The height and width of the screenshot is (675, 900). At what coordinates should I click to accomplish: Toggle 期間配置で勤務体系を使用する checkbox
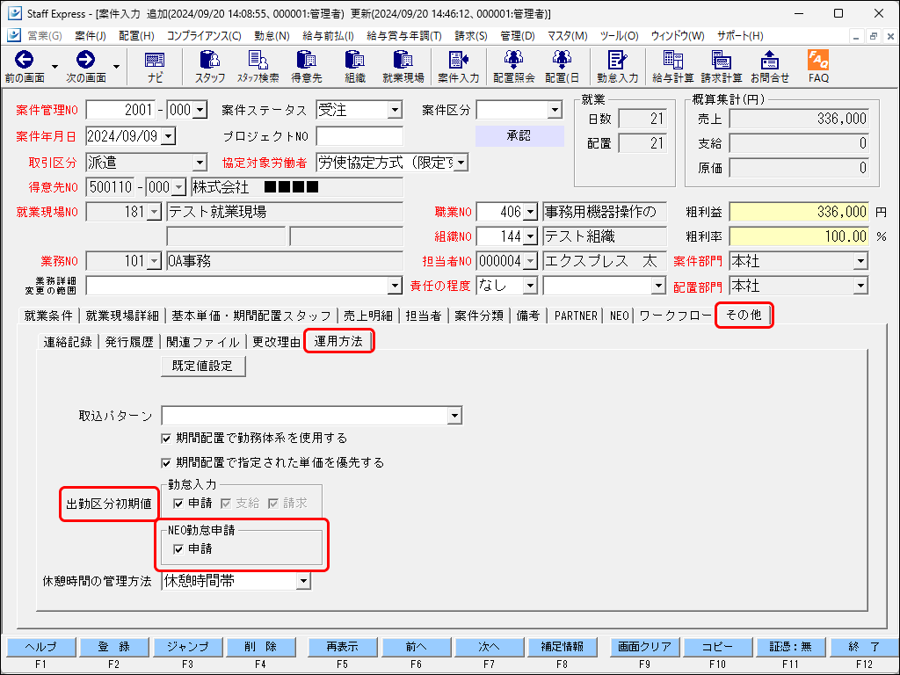166,439
